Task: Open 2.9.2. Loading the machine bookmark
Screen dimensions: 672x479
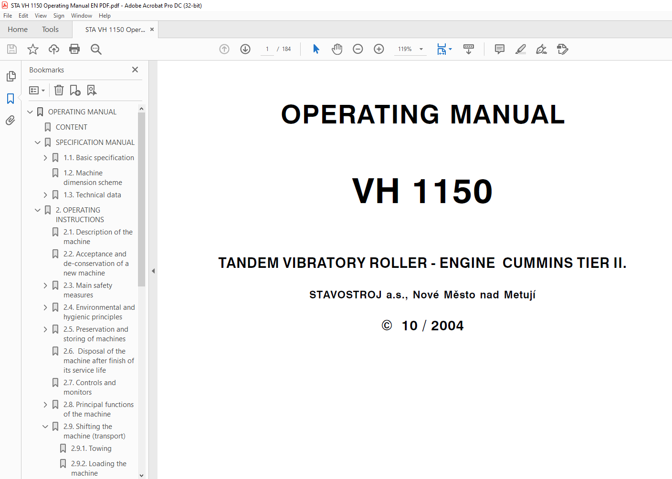Action: pos(99,469)
